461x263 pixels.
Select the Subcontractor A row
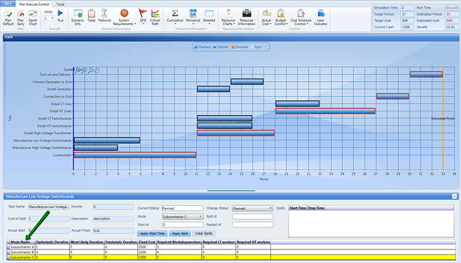pos(231,247)
